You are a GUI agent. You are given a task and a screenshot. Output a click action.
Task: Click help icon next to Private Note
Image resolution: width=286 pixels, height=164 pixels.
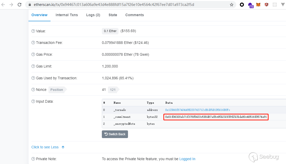click(33, 159)
